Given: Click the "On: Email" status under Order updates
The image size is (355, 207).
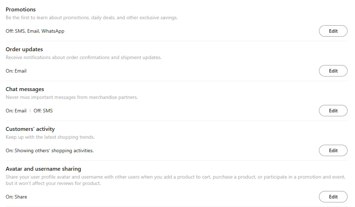Looking at the screenshot, I should 16,71.
